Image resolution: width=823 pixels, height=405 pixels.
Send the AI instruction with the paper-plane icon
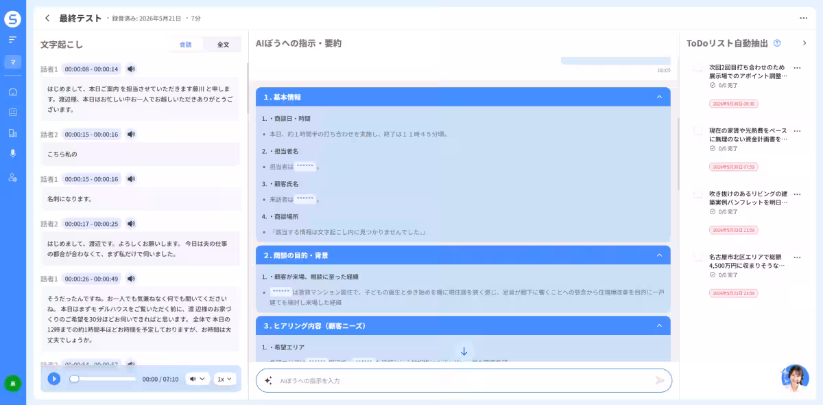pos(660,380)
